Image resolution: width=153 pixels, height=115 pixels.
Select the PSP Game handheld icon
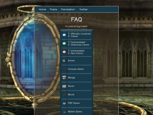coord(64,104)
